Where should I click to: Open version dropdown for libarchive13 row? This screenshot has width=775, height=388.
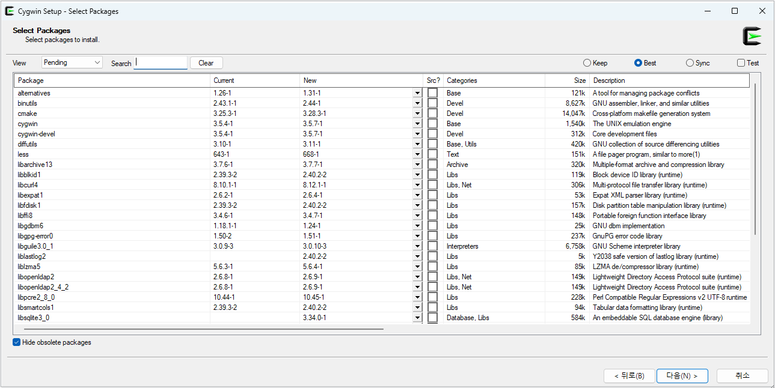(417, 165)
